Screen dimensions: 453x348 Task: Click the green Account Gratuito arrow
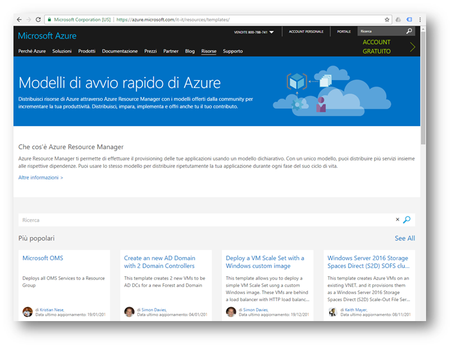[x=413, y=47]
